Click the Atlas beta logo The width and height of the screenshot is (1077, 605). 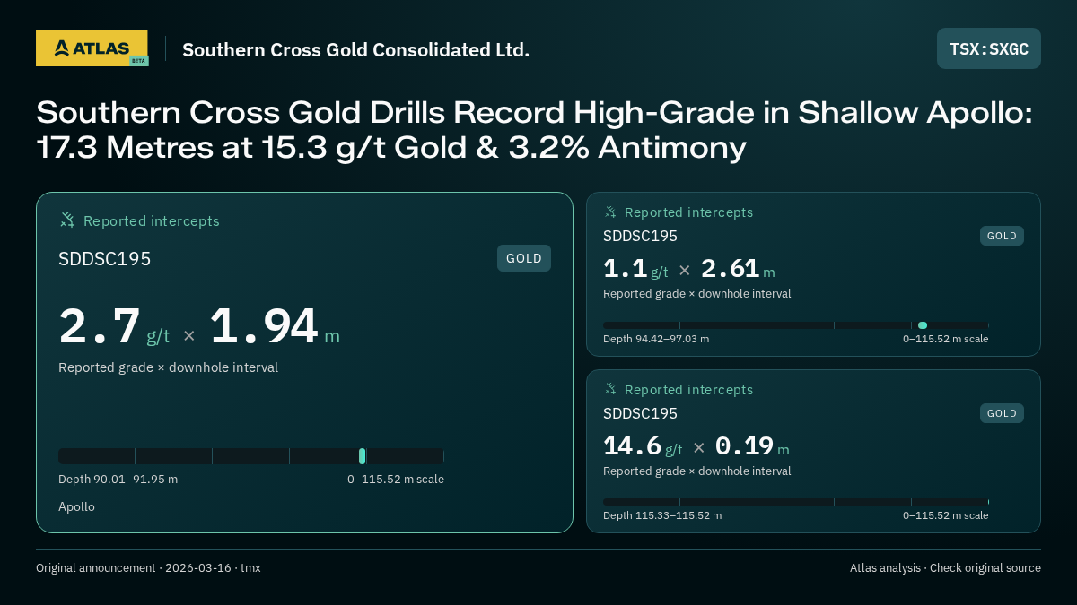tap(92, 48)
